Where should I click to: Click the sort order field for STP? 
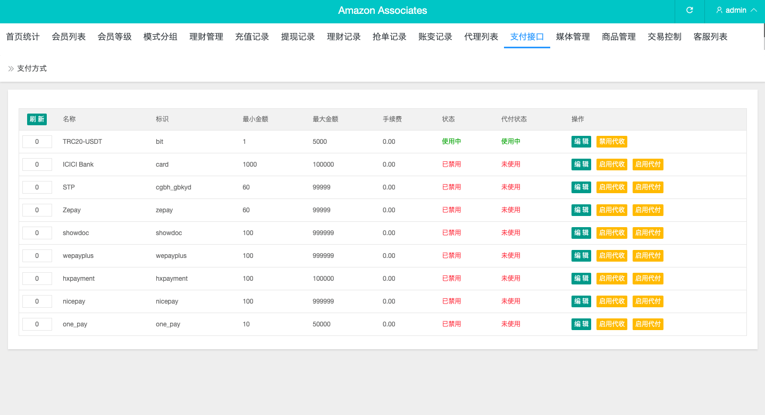[37, 187]
